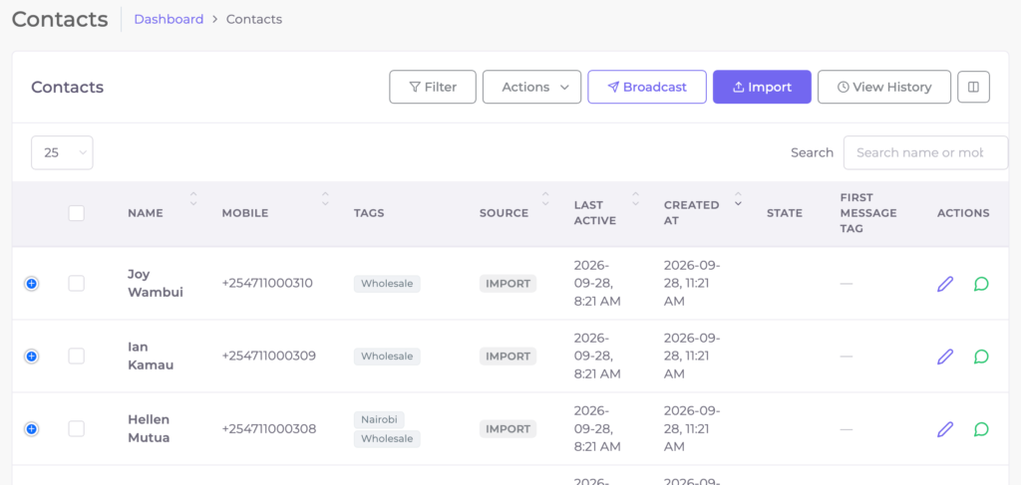
Task: Click mobile number +254711000309
Action: pyautogui.click(x=269, y=357)
